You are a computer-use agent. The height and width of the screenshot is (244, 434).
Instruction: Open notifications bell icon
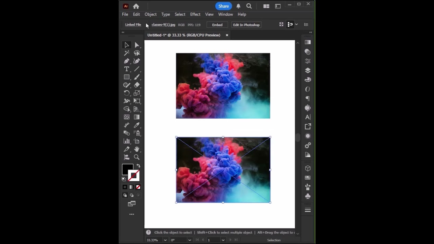(238, 6)
